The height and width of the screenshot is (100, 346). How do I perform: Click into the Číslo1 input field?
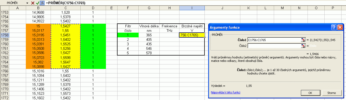pyautogui.click(x=274, y=40)
